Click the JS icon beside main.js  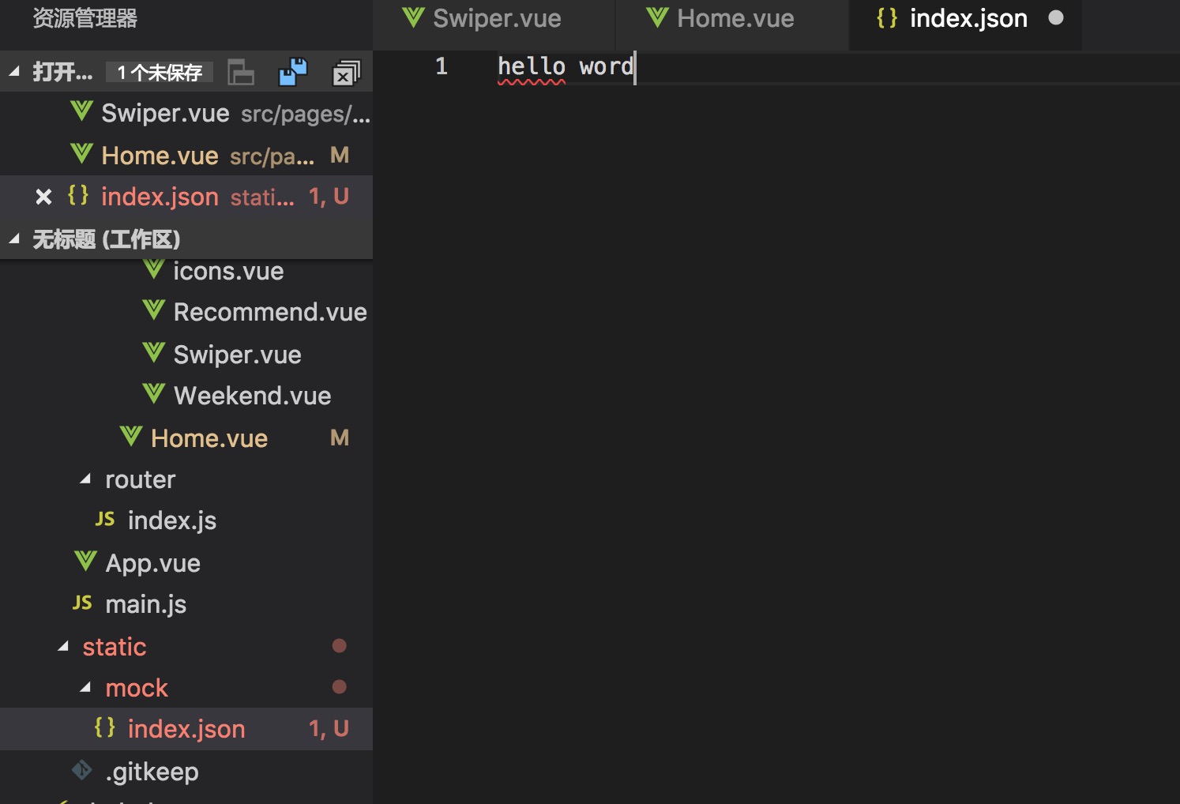coord(83,603)
